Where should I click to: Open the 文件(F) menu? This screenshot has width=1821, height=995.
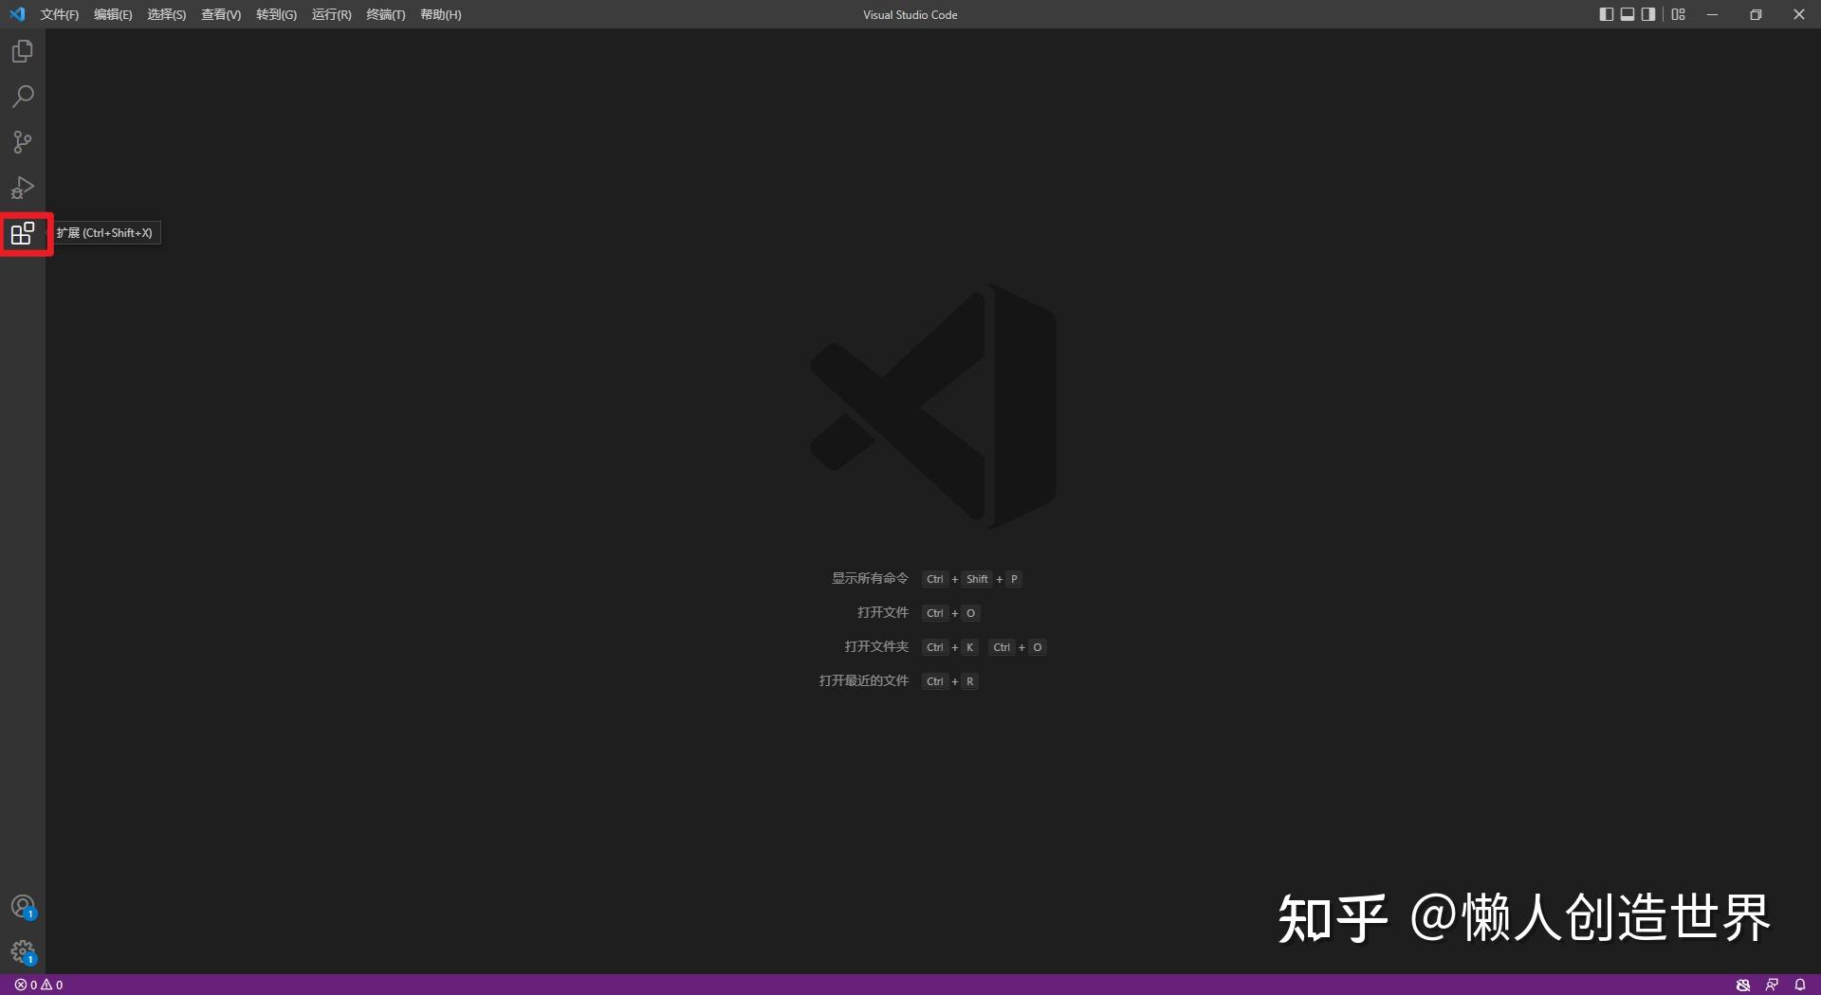pos(60,14)
